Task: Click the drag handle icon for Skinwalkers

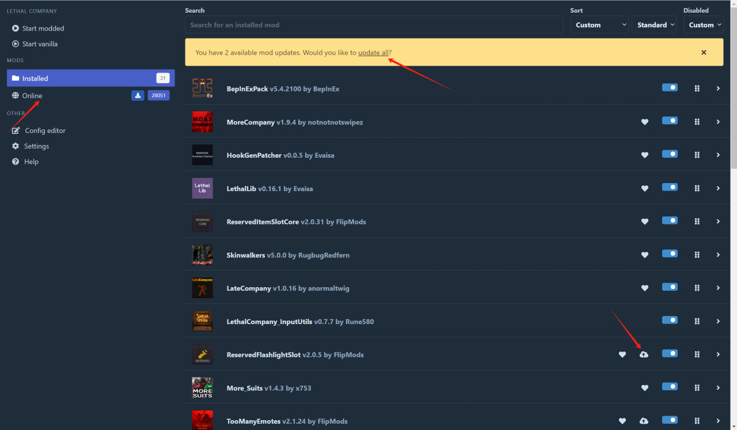Action: click(x=697, y=255)
